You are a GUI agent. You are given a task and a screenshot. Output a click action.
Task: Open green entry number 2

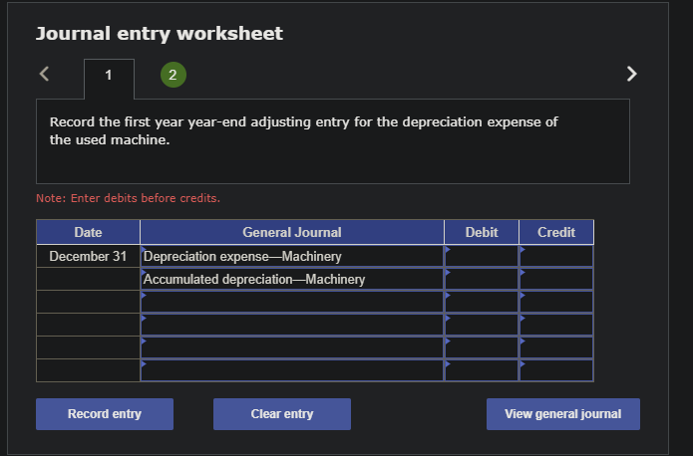173,75
